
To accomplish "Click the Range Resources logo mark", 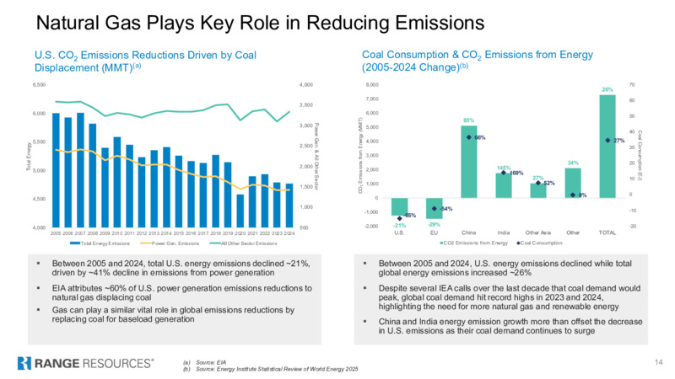I will point(24,363).
